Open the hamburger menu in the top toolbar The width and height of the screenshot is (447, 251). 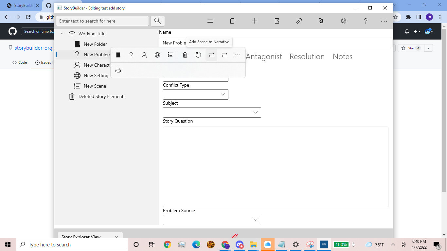tap(210, 21)
